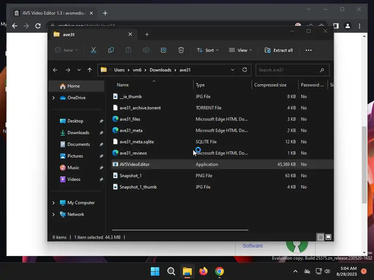
Task: Close the AVS Video Editor Chrome tab
Action: pos(91,13)
